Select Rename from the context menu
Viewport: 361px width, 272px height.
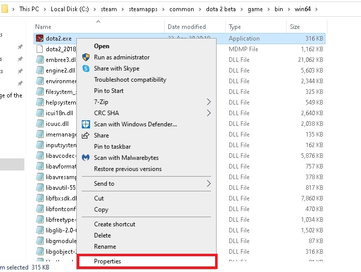[146, 247]
